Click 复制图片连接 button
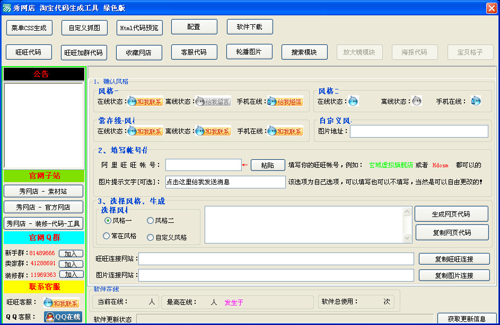 (x=454, y=275)
